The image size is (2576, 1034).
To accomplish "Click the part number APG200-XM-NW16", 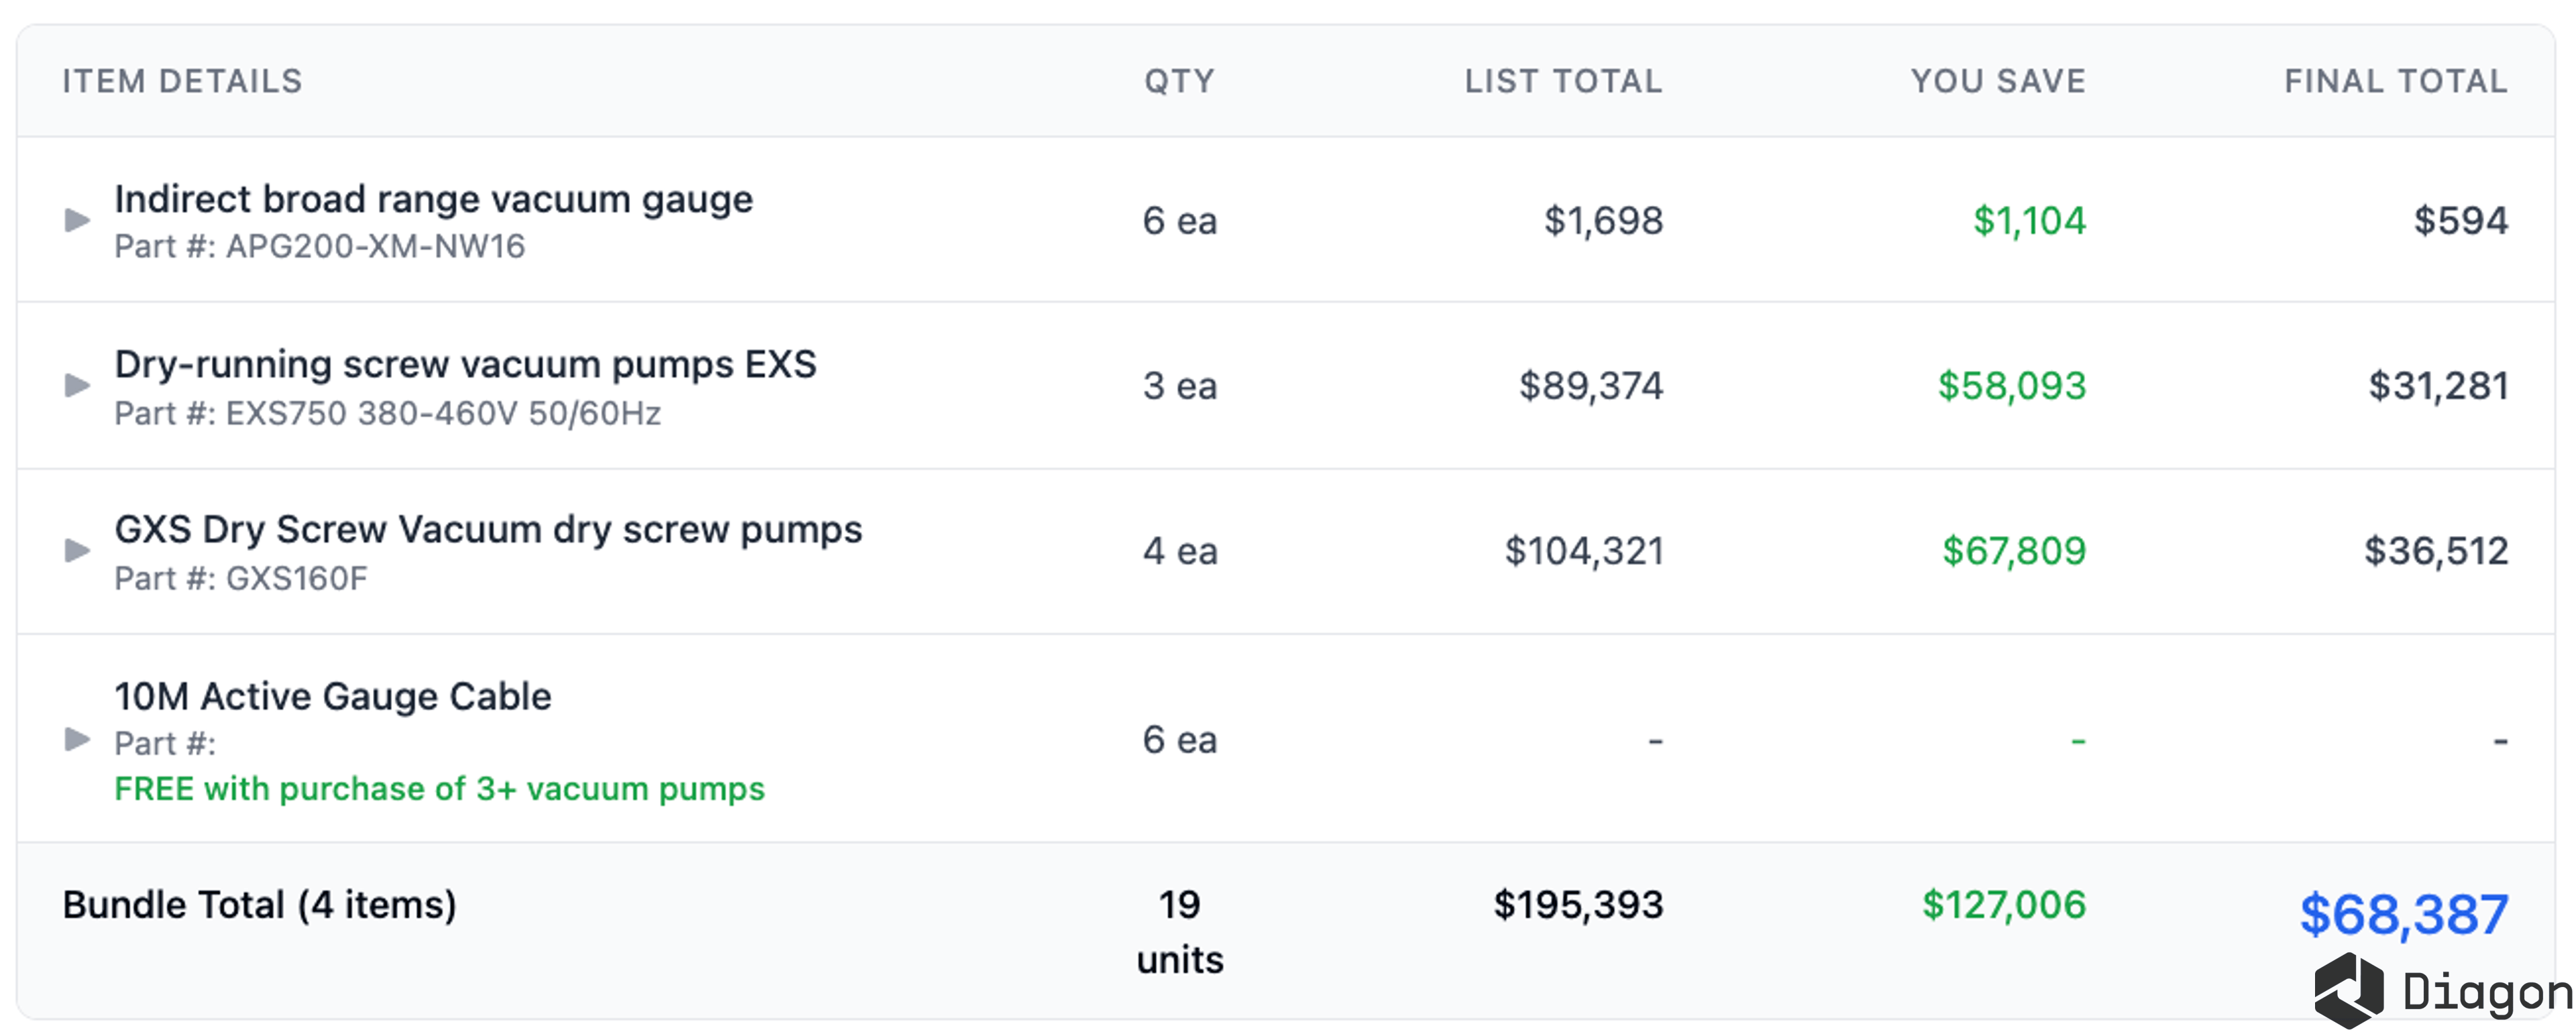I will coord(375,246).
